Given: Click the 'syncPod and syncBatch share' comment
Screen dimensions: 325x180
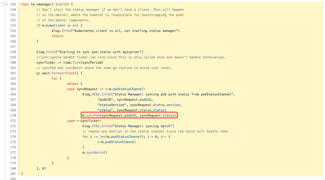Looking at the screenshot, I should coord(104,68).
